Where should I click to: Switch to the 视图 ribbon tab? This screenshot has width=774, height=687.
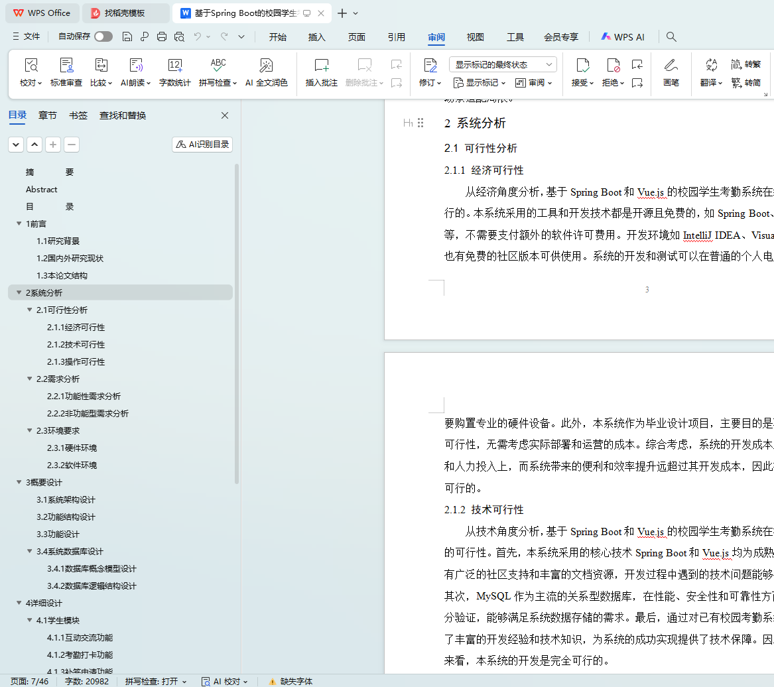click(475, 37)
